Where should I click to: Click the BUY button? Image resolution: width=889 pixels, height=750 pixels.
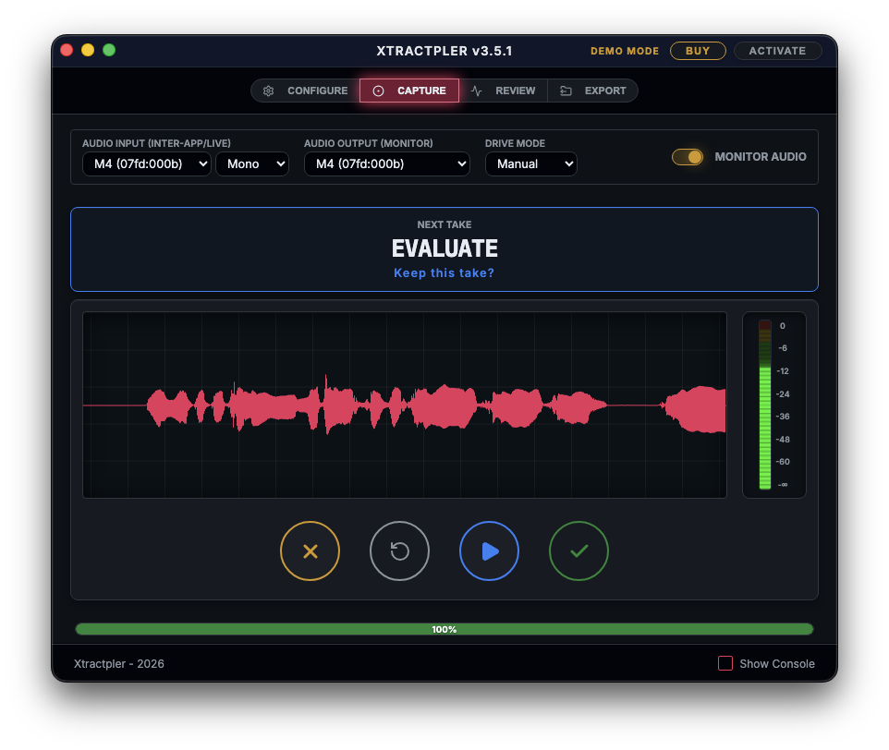(x=698, y=51)
